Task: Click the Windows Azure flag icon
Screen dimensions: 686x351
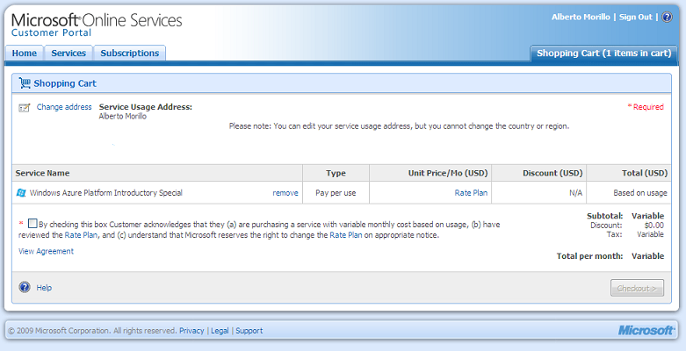Action: point(20,193)
